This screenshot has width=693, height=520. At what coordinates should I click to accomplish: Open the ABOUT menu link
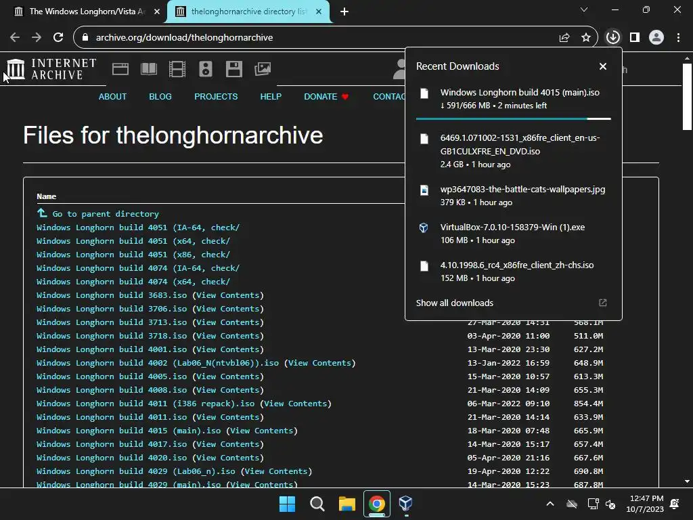tap(112, 96)
